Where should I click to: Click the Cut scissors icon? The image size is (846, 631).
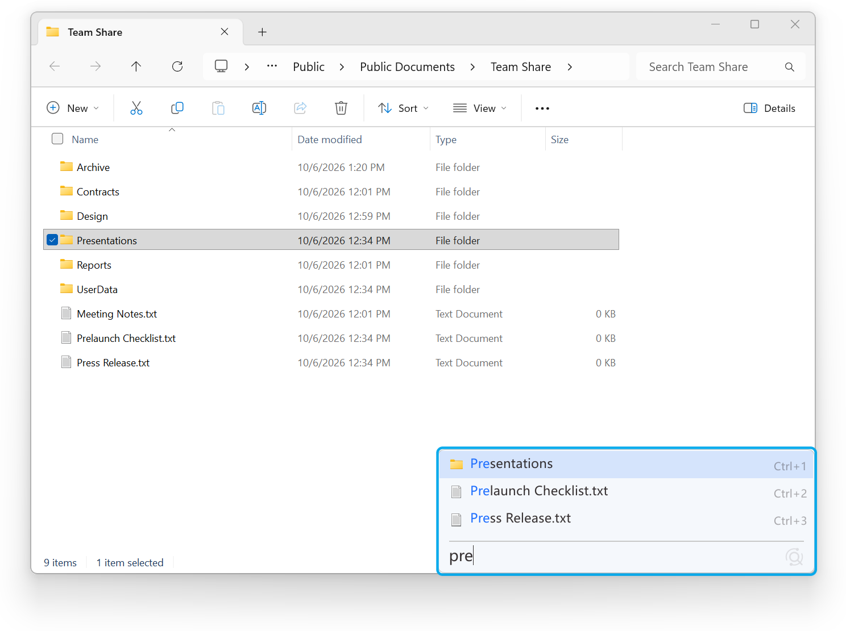pos(136,108)
